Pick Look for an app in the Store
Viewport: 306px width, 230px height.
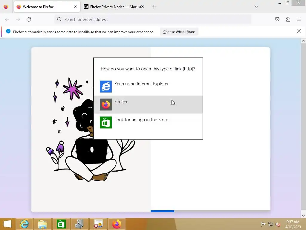point(148,122)
